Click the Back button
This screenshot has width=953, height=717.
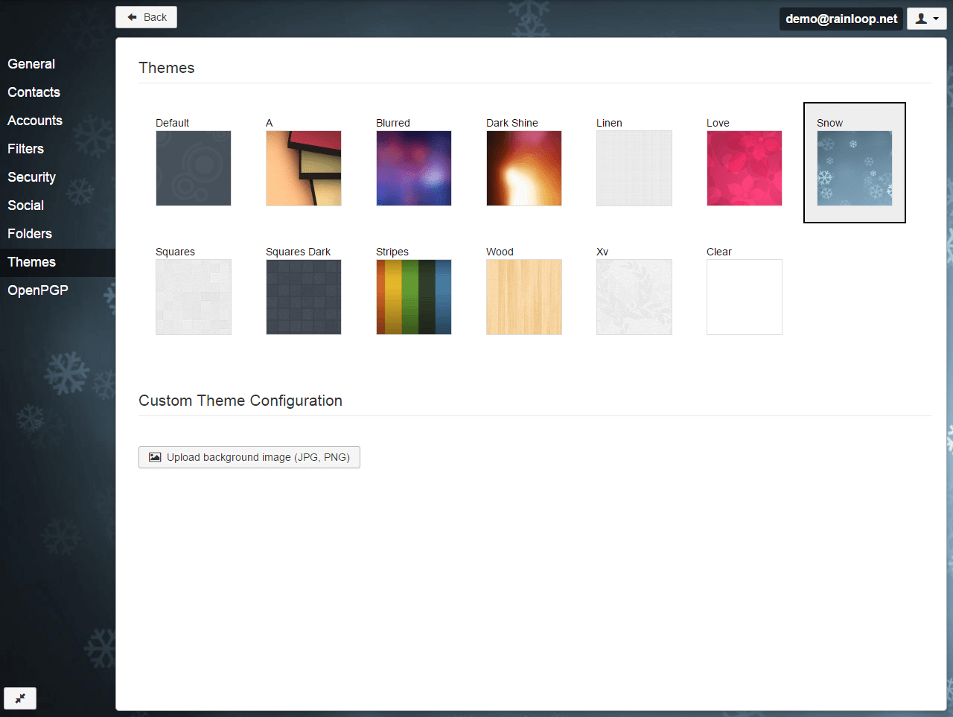pyautogui.click(x=147, y=17)
